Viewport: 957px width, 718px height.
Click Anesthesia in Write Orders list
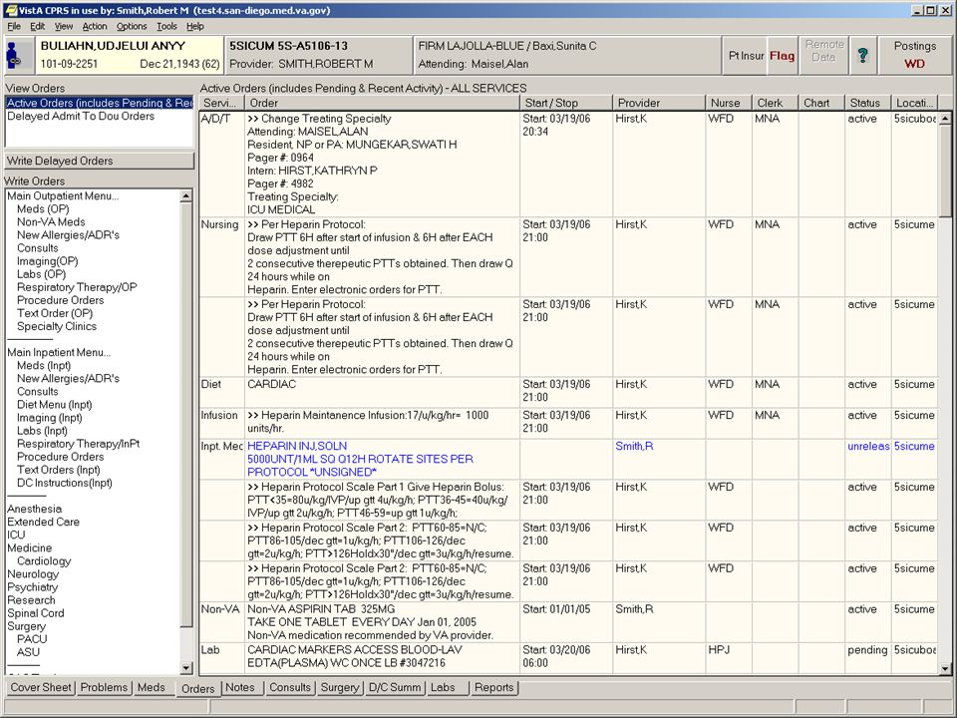coord(34,509)
